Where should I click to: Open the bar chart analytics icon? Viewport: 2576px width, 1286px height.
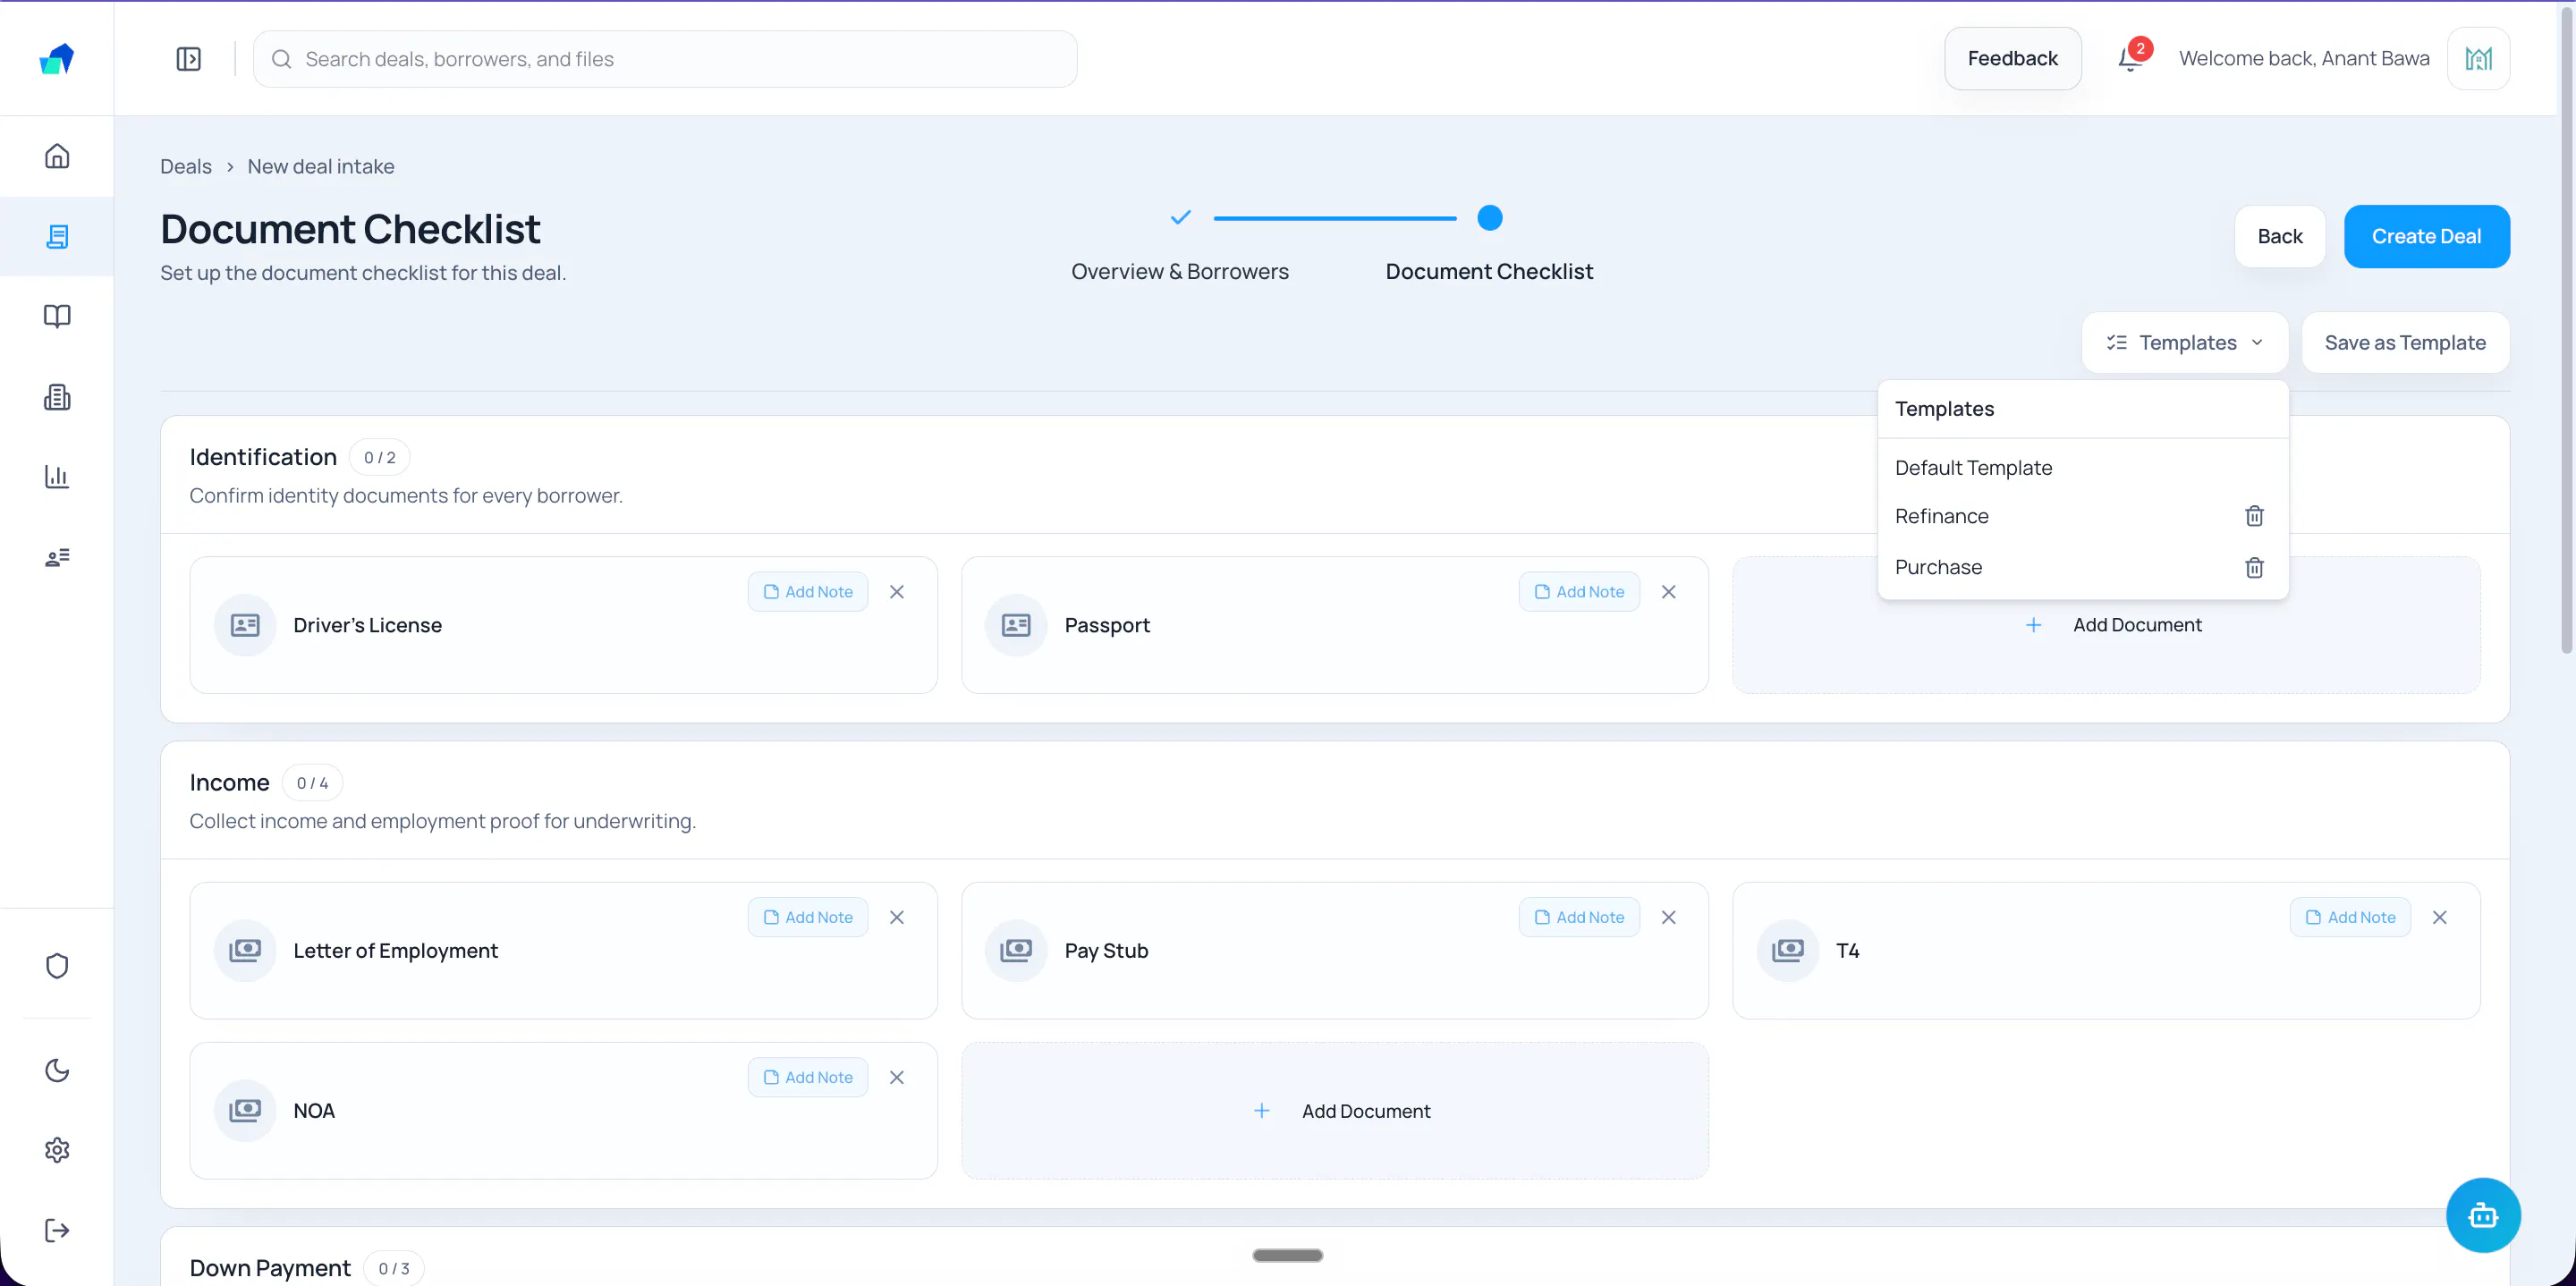57,477
